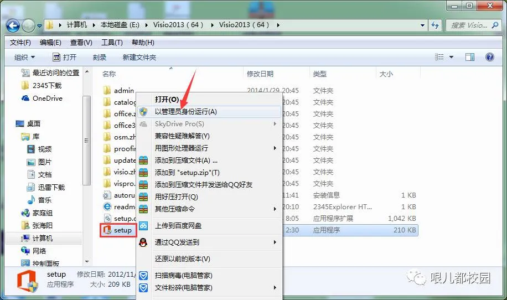The width and height of the screenshot is (507, 300).
Task: Choose 上传到百度网盘 context entry
Action: (x=209, y=226)
